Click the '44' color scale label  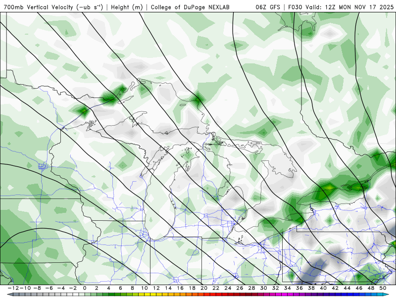[347, 288]
